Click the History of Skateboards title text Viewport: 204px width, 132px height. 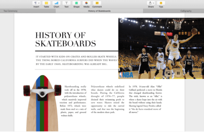coord(66,40)
